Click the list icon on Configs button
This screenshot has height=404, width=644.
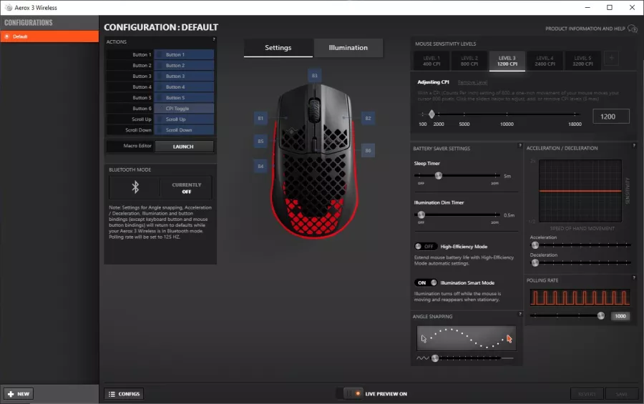[x=112, y=394]
